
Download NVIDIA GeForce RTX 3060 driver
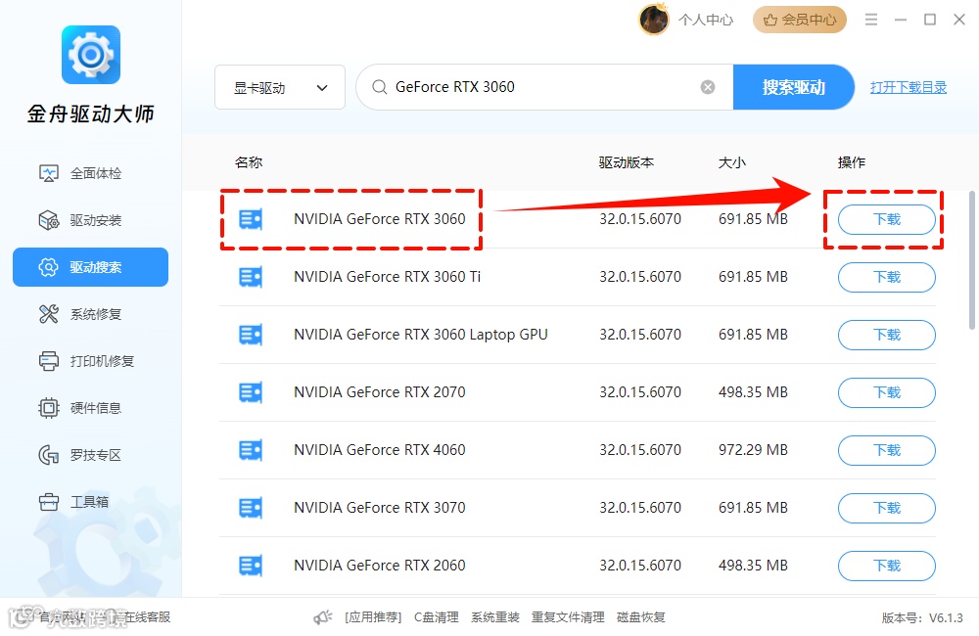(x=887, y=219)
